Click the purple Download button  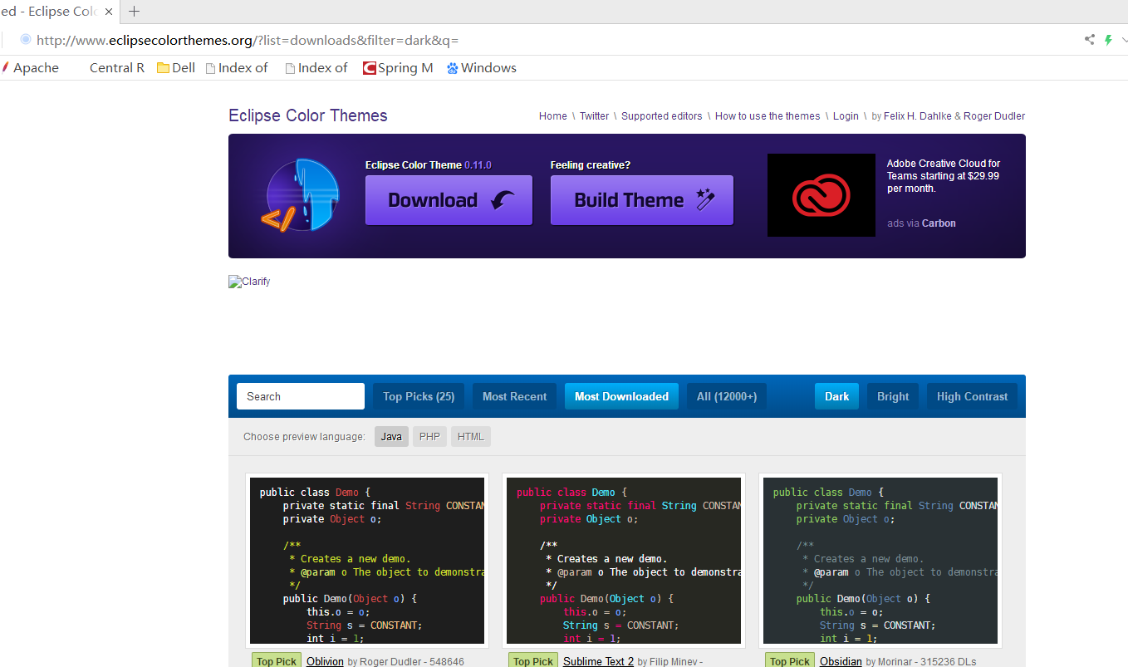[x=449, y=200]
